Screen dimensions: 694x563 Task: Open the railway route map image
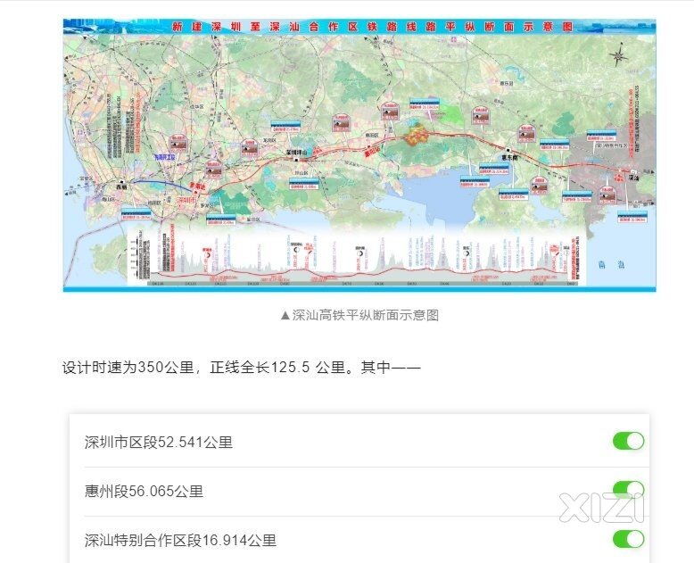[x=359, y=155]
